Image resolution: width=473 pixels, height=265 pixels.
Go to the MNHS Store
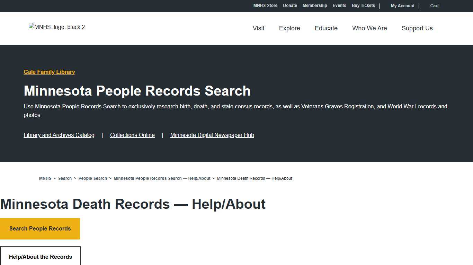point(265,6)
